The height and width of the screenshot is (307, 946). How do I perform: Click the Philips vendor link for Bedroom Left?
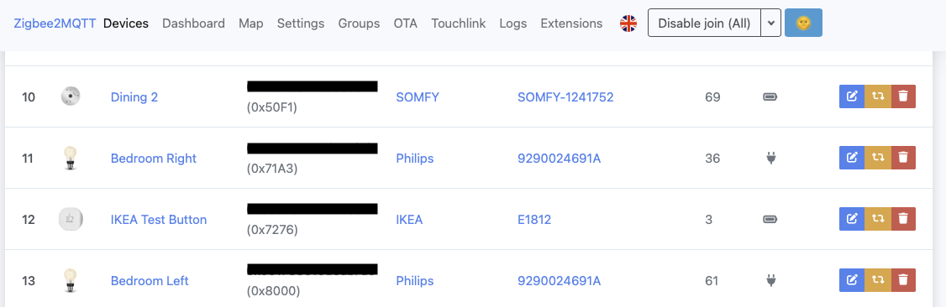414,281
